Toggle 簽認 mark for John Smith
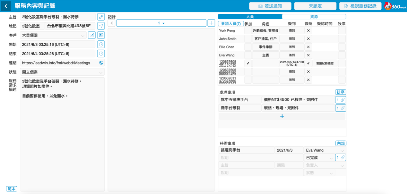 pyautogui.click(x=308, y=39)
